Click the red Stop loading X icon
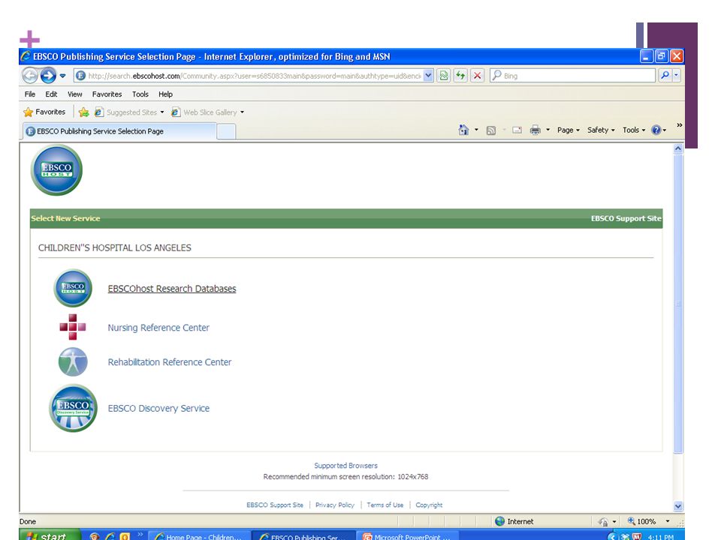 click(x=478, y=76)
